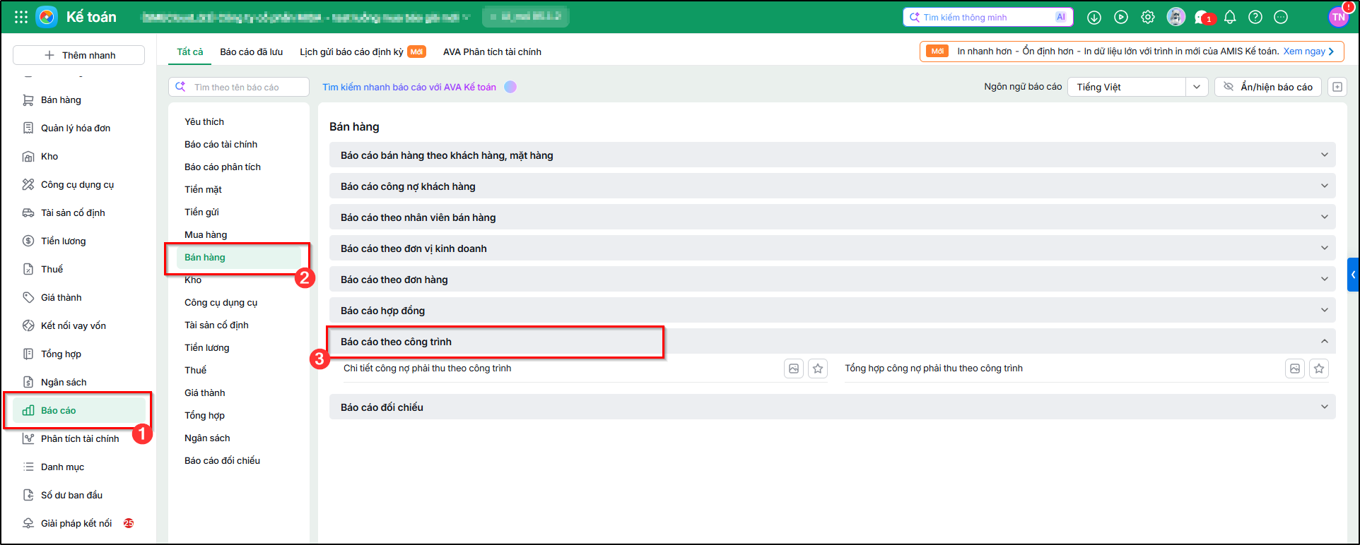
Task: Click the add-panel icon beside Ẩn/hiện báo cáo
Action: pos(1337,87)
